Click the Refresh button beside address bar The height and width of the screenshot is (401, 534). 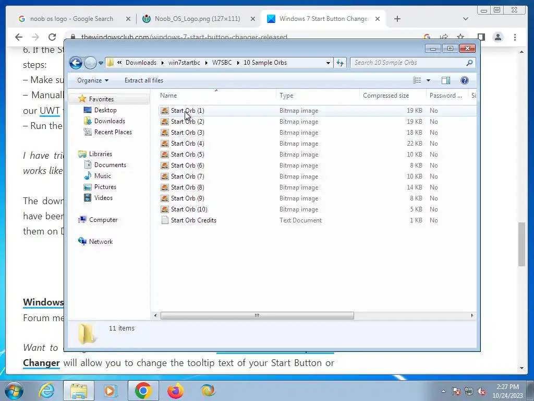(x=340, y=63)
